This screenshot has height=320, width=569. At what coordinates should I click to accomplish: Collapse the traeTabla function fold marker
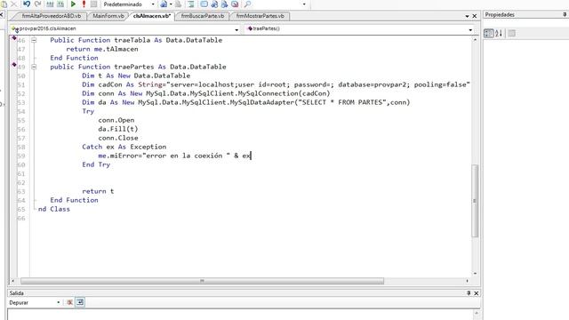click(34, 40)
